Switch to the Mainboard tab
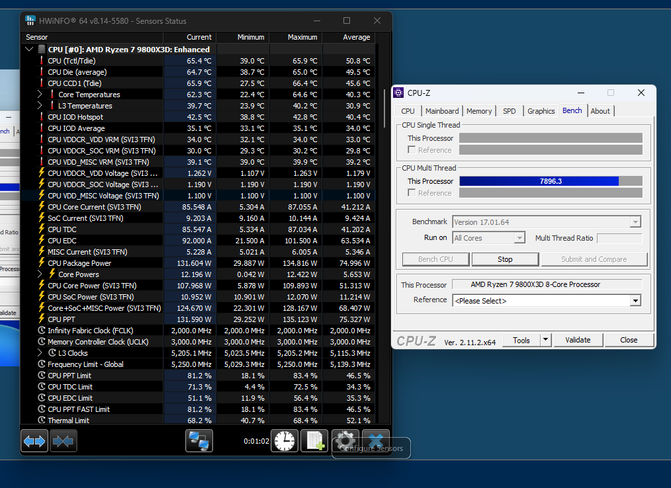 pyautogui.click(x=442, y=111)
